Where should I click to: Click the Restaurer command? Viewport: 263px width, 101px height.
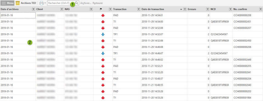(98, 3)
